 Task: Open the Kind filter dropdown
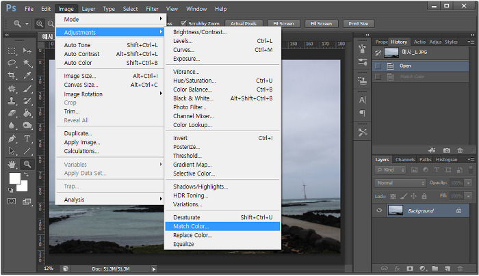(390, 170)
